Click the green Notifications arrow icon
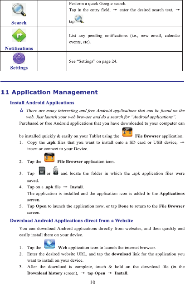The height and width of the screenshot is (284, 185). coord(19,35)
